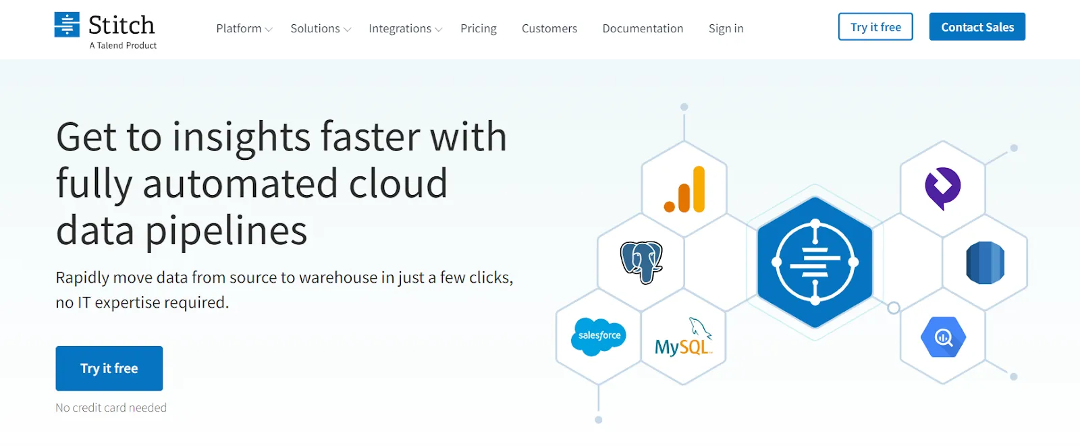Viewport: 1080px width, 446px height.
Task: Click the Salesforce cloud icon
Action: click(x=599, y=336)
